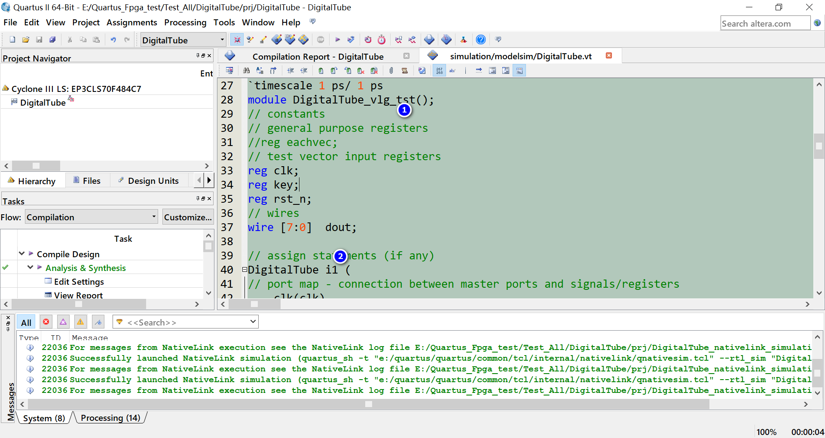Image resolution: width=825 pixels, height=438 pixels.
Task: Start Analysis & Synthesis from toolbar
Action: click(351, 40)
